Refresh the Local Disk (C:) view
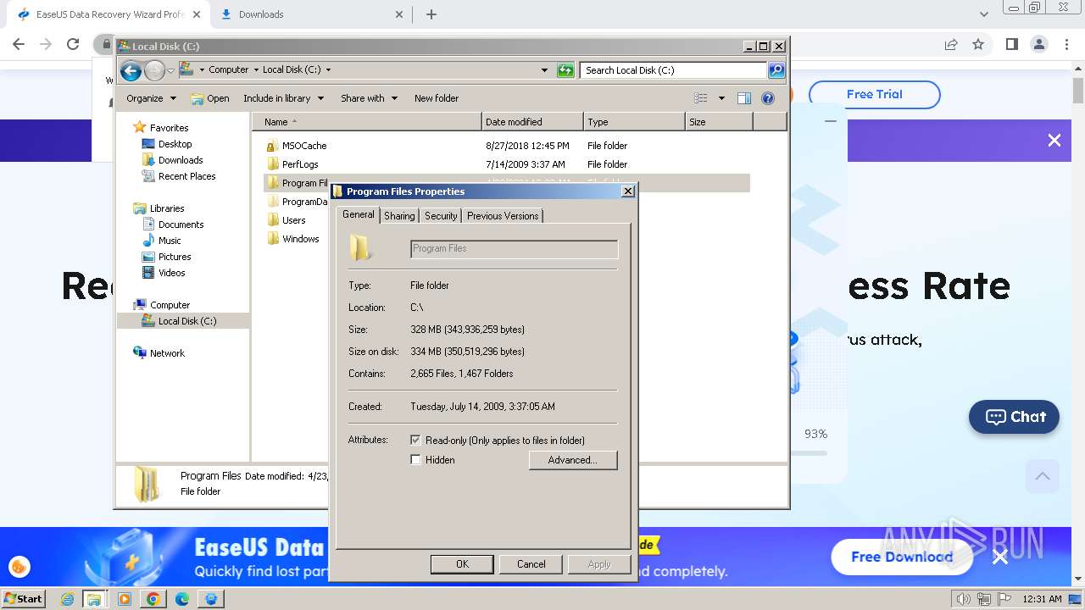The height and width of the screenshot is (610, 1085). [565, 70]
